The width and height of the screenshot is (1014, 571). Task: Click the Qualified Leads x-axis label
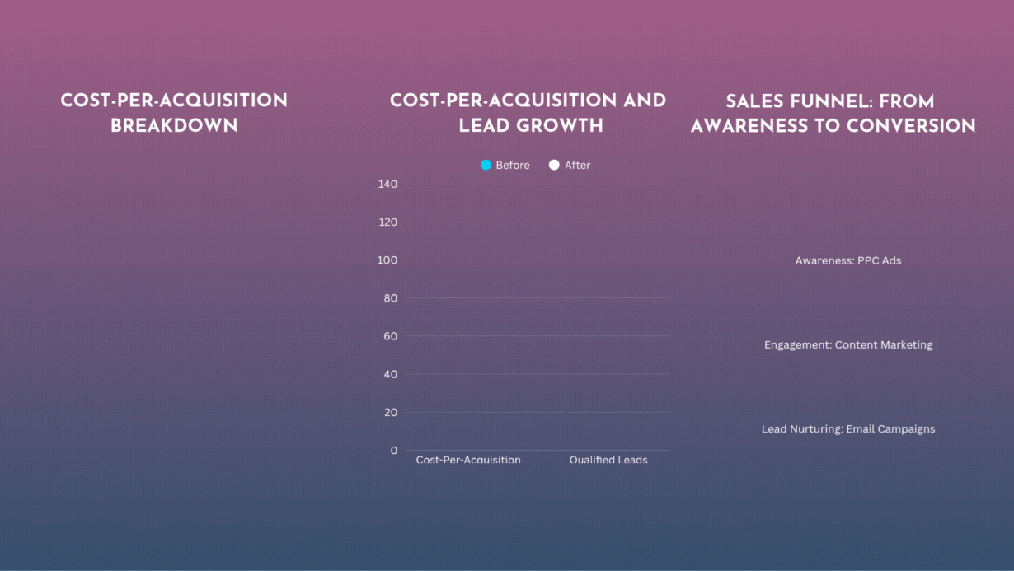(x=608, y=460)
